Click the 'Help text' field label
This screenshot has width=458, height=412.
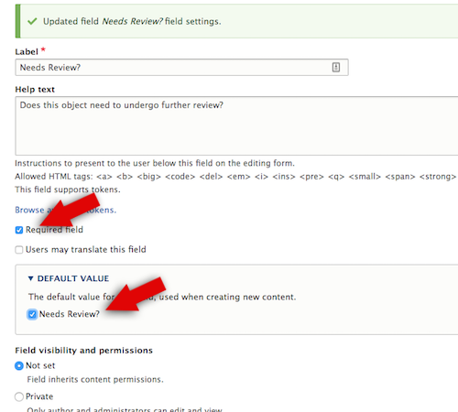(35, 90)
